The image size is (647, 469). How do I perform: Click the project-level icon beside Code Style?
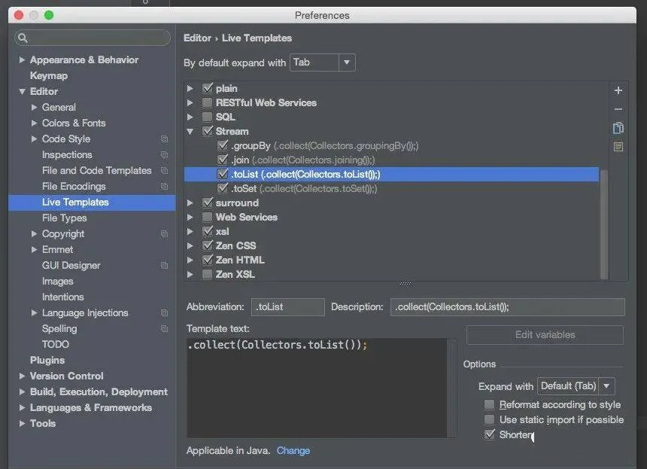pyautogui.click(x=164, y=139)
